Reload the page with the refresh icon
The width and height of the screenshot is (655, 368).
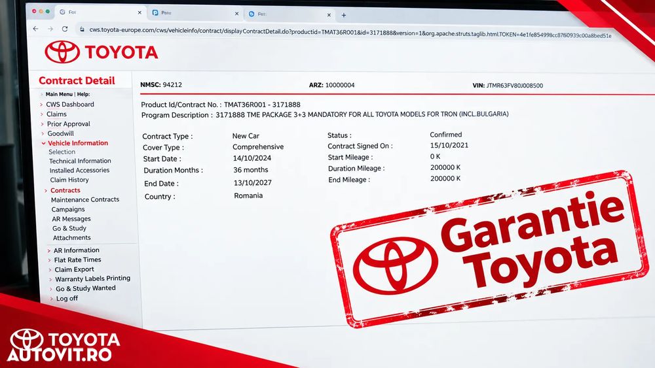coord(65,29)
